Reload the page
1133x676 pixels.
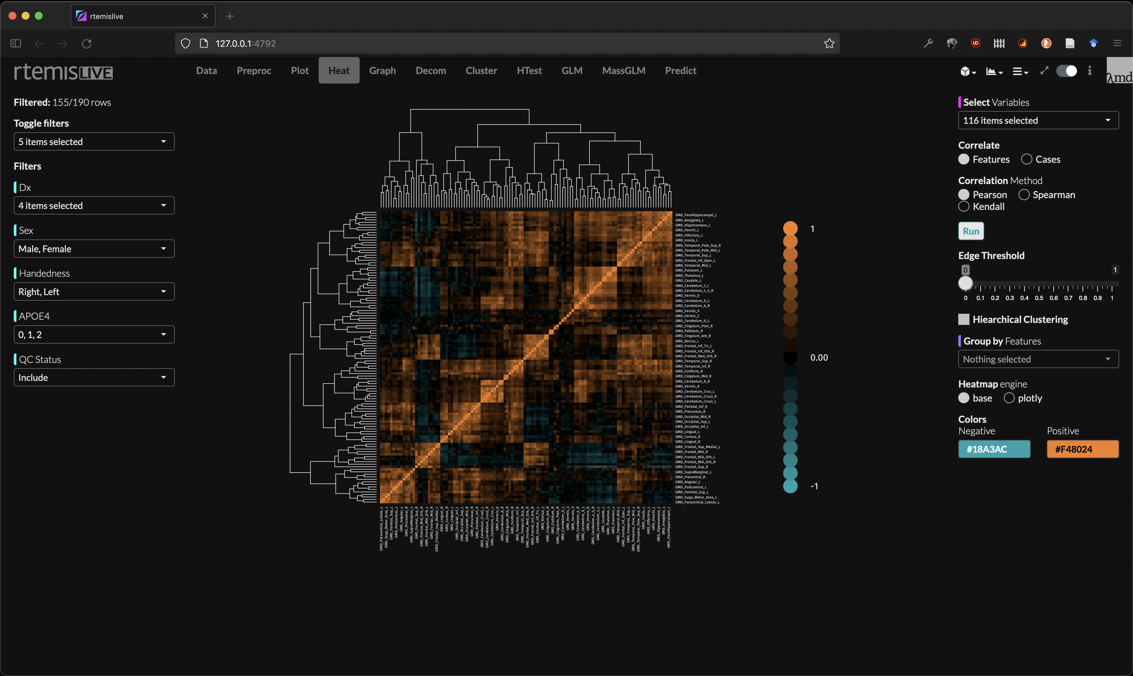point(86,43)
